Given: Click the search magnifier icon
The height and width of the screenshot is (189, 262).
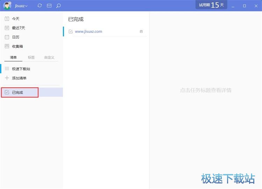Looking at the screenshot, I should (58, 6).
